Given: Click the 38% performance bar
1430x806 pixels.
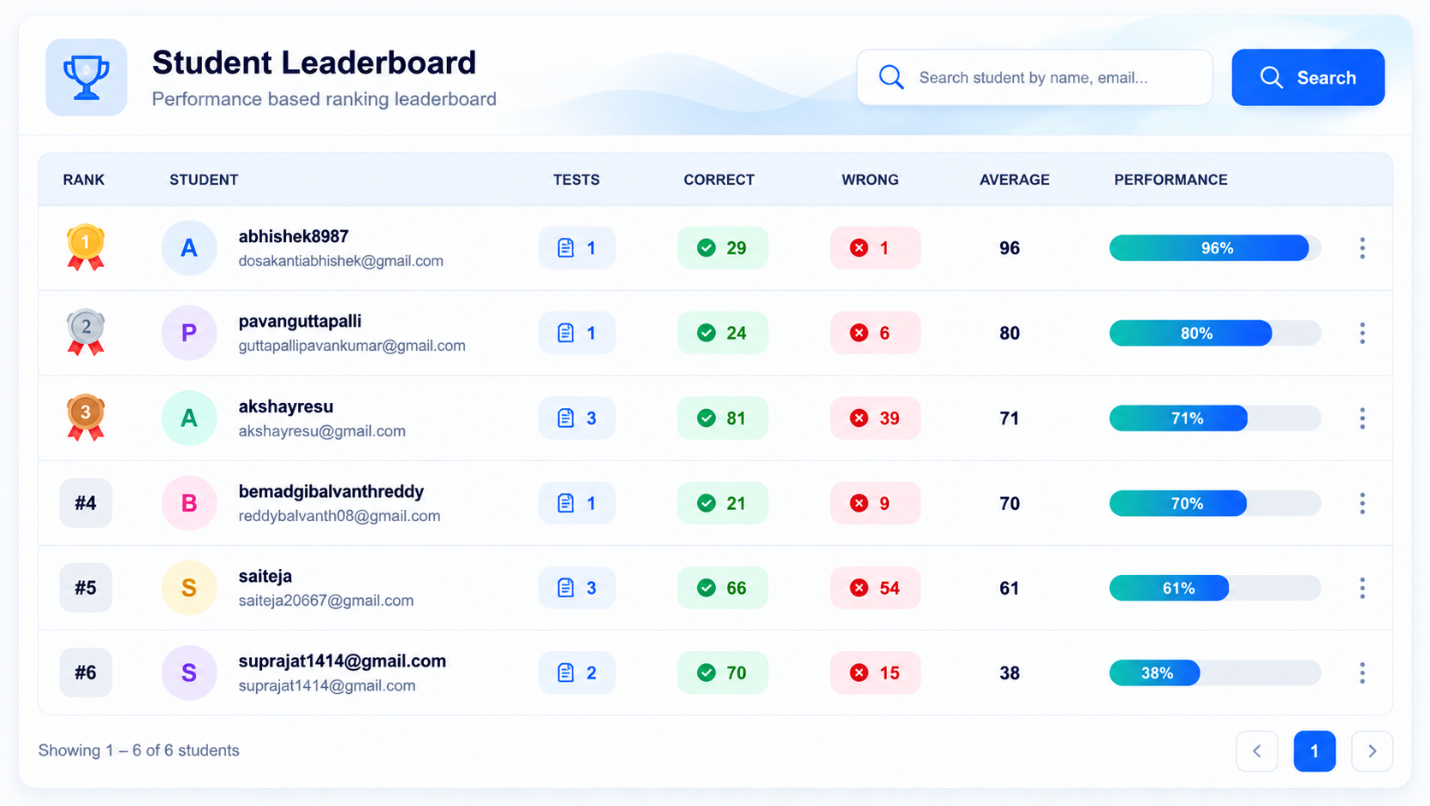Looking at the screenshot, I should [x=1215, y=673].
